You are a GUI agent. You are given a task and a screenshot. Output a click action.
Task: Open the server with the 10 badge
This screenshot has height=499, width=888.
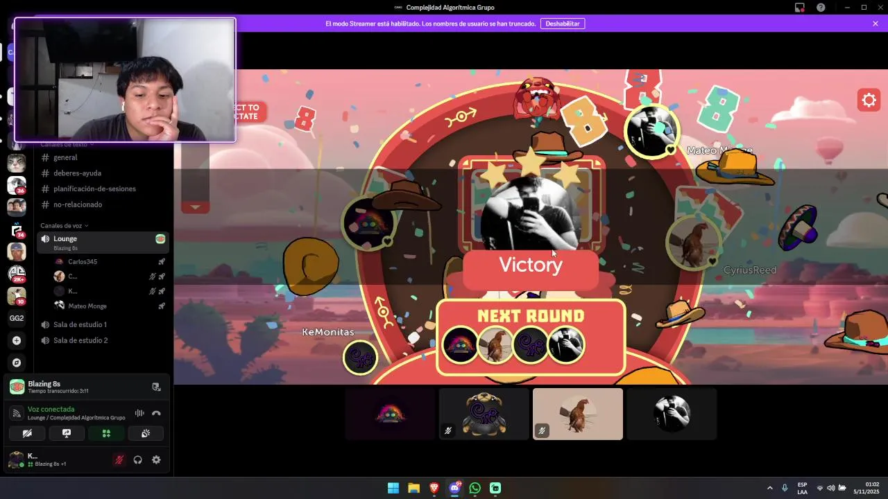(x=17, y=296)
